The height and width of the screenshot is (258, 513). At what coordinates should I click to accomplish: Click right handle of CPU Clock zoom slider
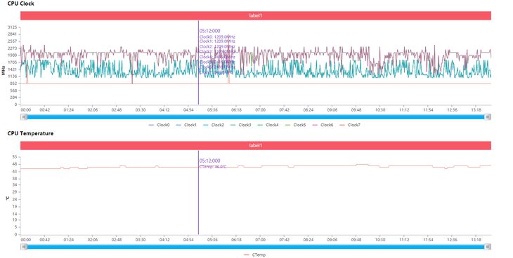tap(488, 117)
